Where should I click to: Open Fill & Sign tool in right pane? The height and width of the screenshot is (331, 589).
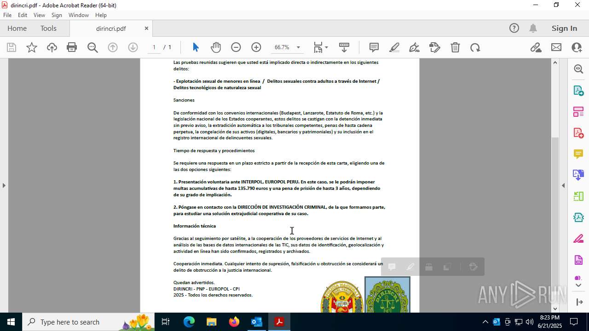click(578, 239)
